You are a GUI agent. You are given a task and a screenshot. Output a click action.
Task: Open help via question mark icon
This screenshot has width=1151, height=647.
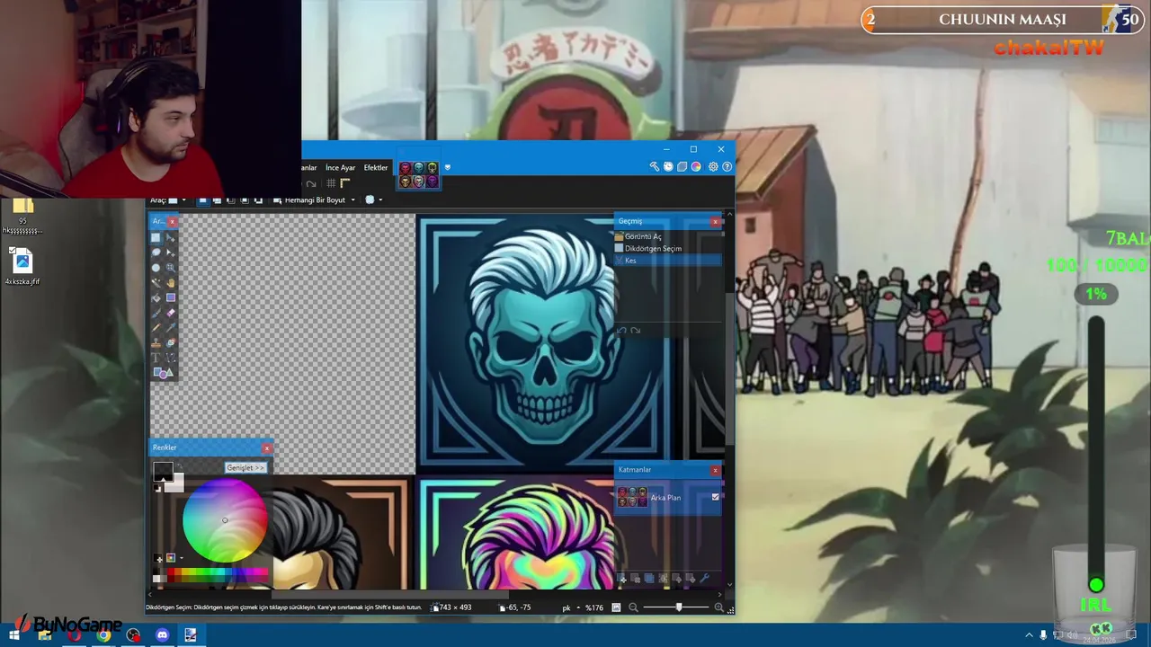[727, 166]
